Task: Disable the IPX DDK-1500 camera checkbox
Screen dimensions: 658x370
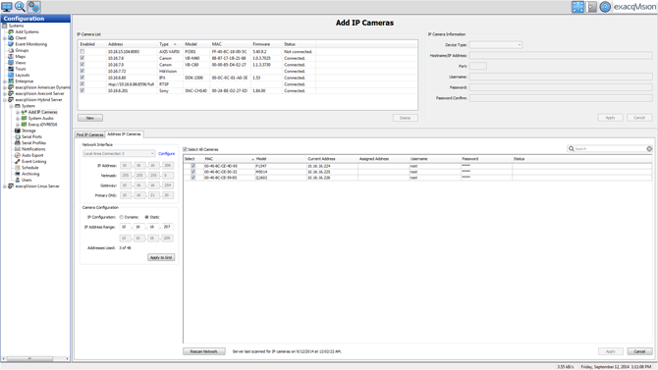Action: coord(82,78)
